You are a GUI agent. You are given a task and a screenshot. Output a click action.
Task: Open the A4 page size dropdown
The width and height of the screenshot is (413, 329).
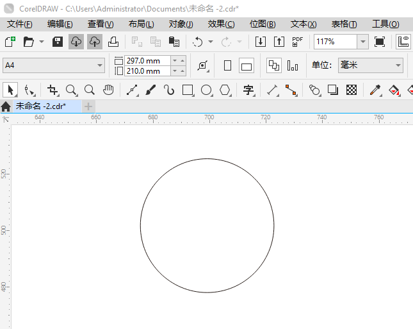coord(54,65)
